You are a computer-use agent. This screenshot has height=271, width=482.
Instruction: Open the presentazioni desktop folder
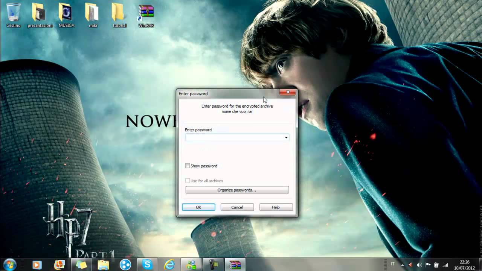pyautogui.click(x=40, y=15)
